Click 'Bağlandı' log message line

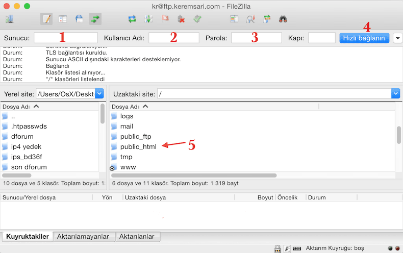(x=58, y=66)
